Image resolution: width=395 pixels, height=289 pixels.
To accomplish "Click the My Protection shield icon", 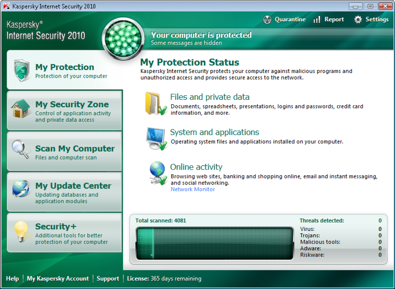I will [x=22, y=70].
